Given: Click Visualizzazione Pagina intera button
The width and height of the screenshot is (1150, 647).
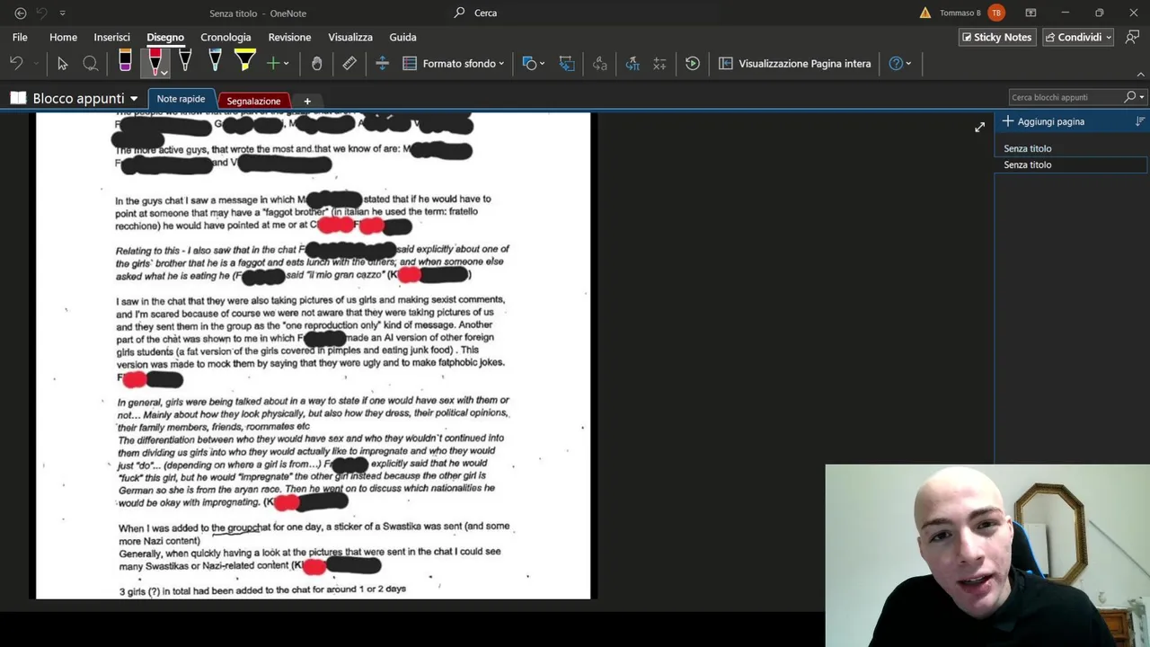Looking at the screenshot, I should pos(795,63).
